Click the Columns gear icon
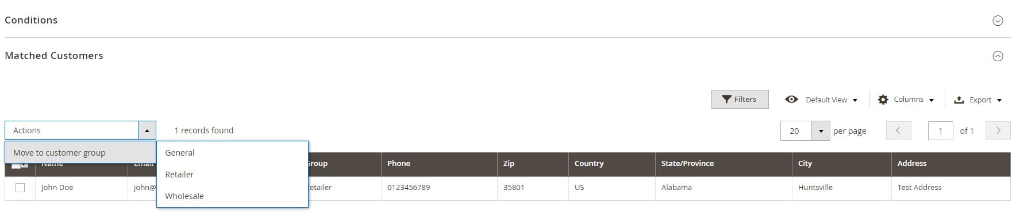 [x=883, y=100]
